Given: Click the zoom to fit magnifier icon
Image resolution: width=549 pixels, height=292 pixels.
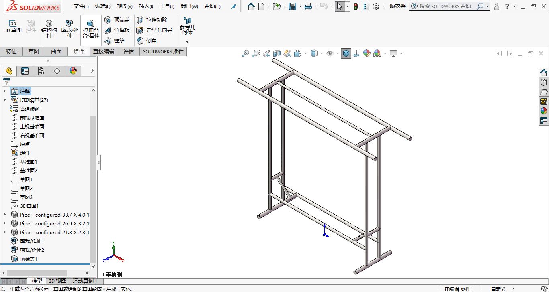Looking at the screenshot, I should pyautogui.click(x=245, y=53).
